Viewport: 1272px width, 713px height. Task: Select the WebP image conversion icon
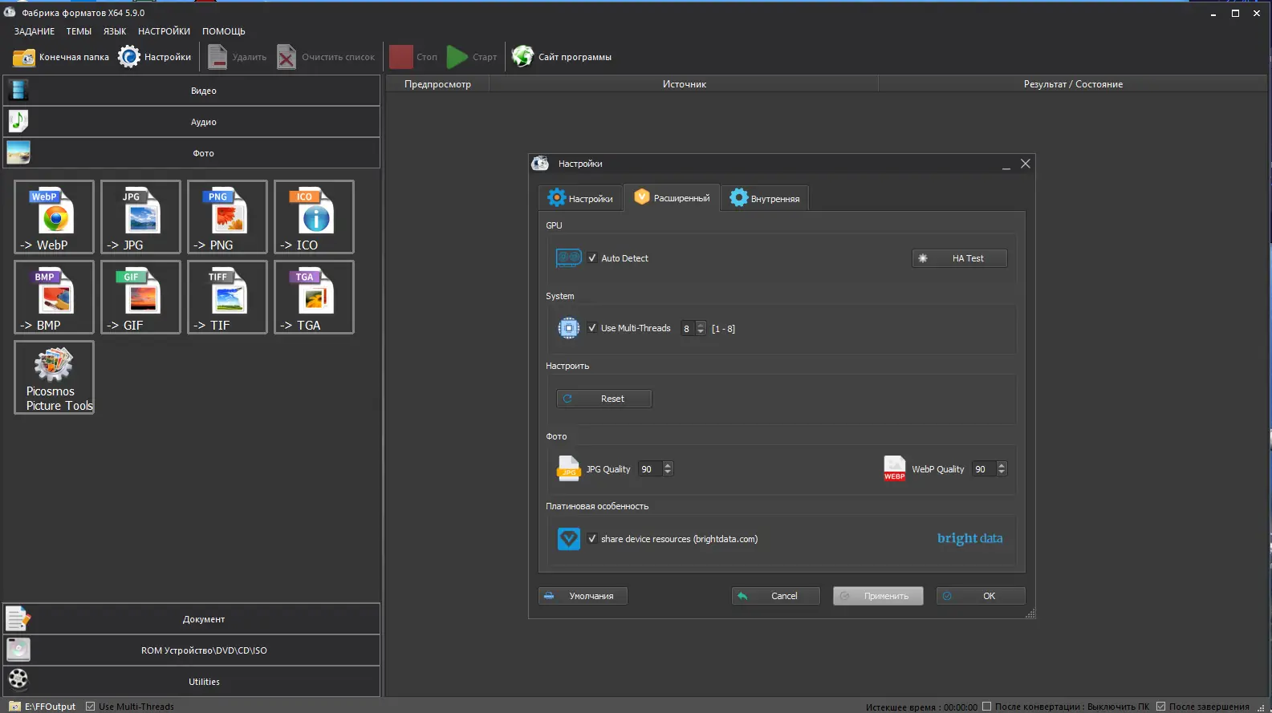pyautogui.click(x=54, y=217)
